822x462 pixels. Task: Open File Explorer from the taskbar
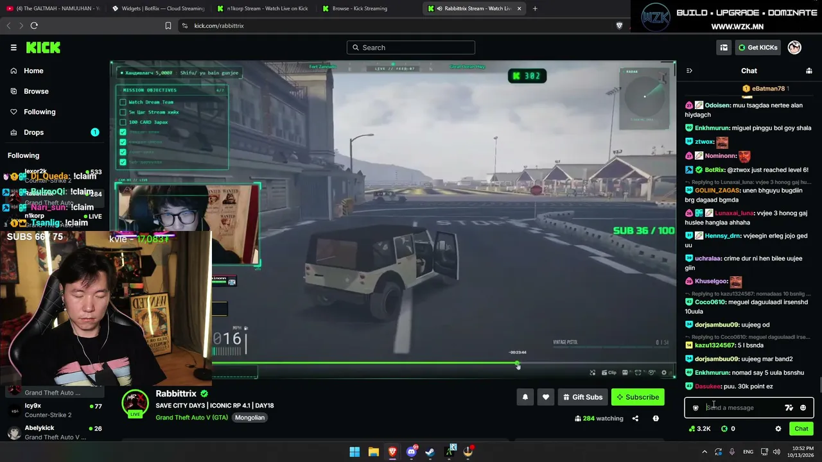[x=373, y=452]
